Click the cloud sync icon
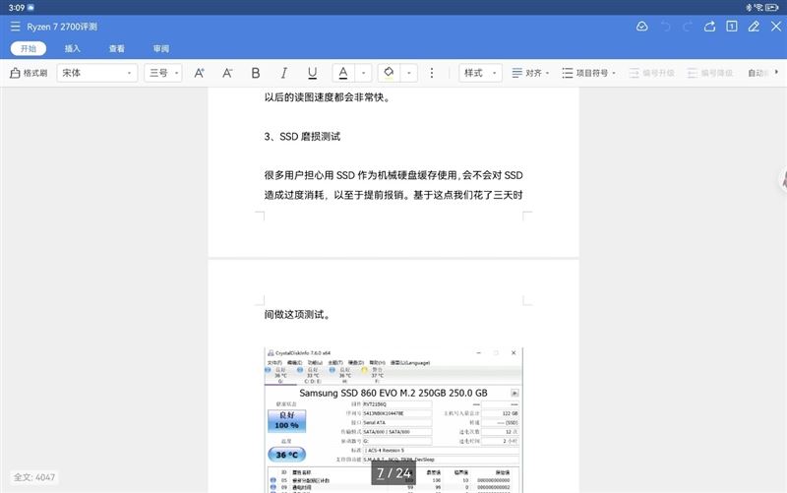The image size is (787, 493). (641, 27)
